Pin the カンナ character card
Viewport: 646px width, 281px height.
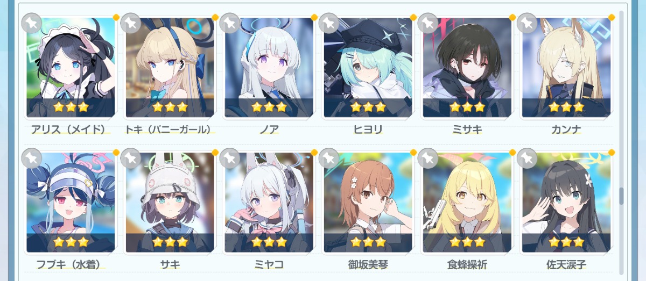pyautogui.click(x=526, y=23)
